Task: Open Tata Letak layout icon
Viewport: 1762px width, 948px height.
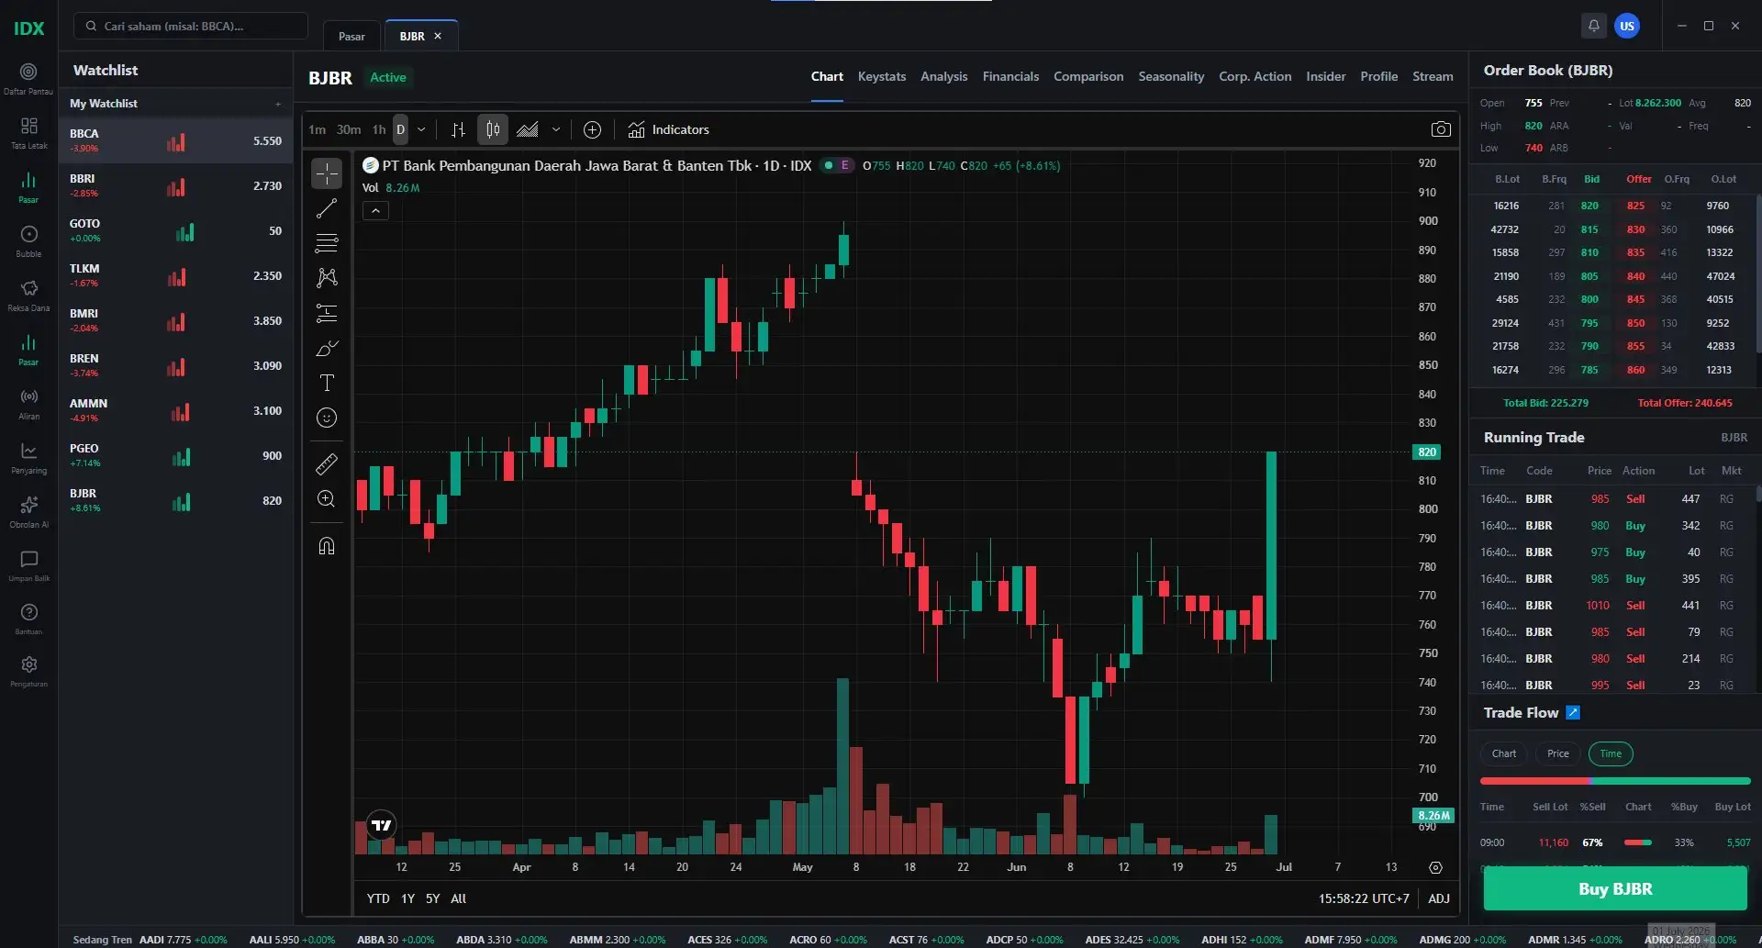Action: 28,132
